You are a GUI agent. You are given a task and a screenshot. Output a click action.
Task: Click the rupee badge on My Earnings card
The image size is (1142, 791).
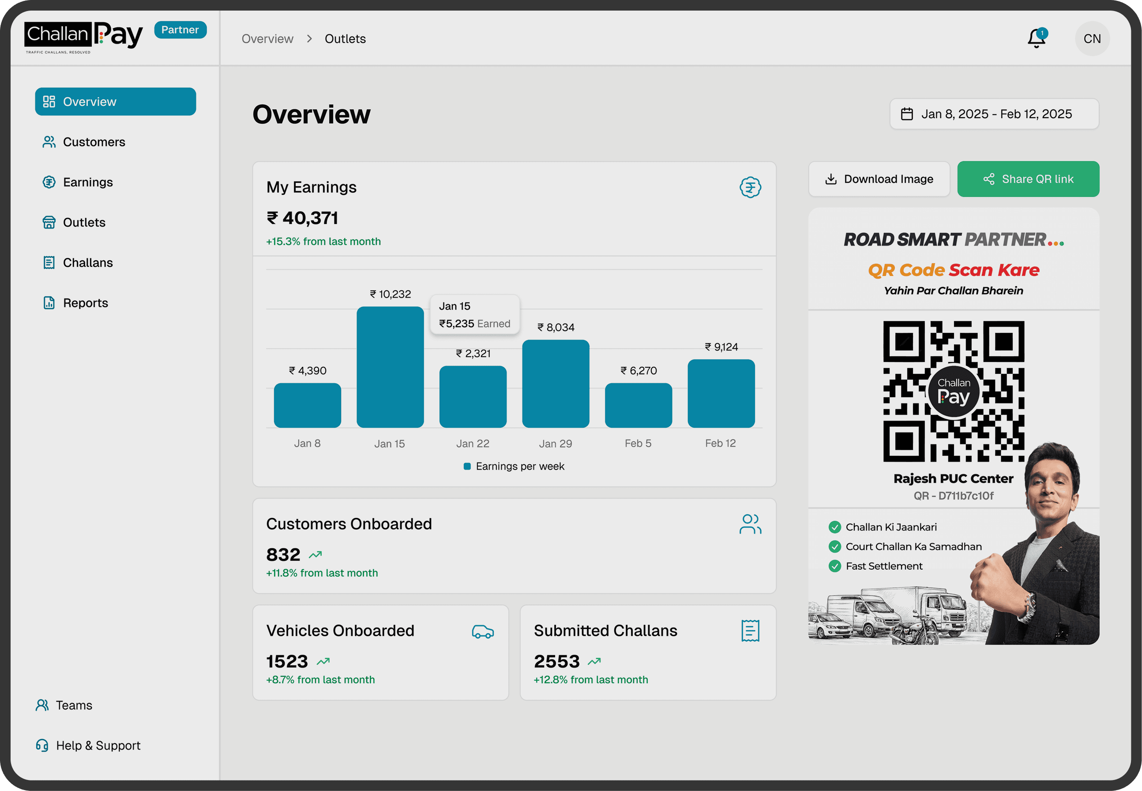[751, 187]
